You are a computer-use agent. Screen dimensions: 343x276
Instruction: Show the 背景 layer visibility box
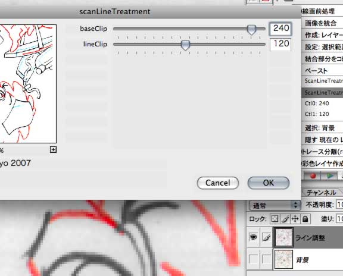click(x=253, y=259)
